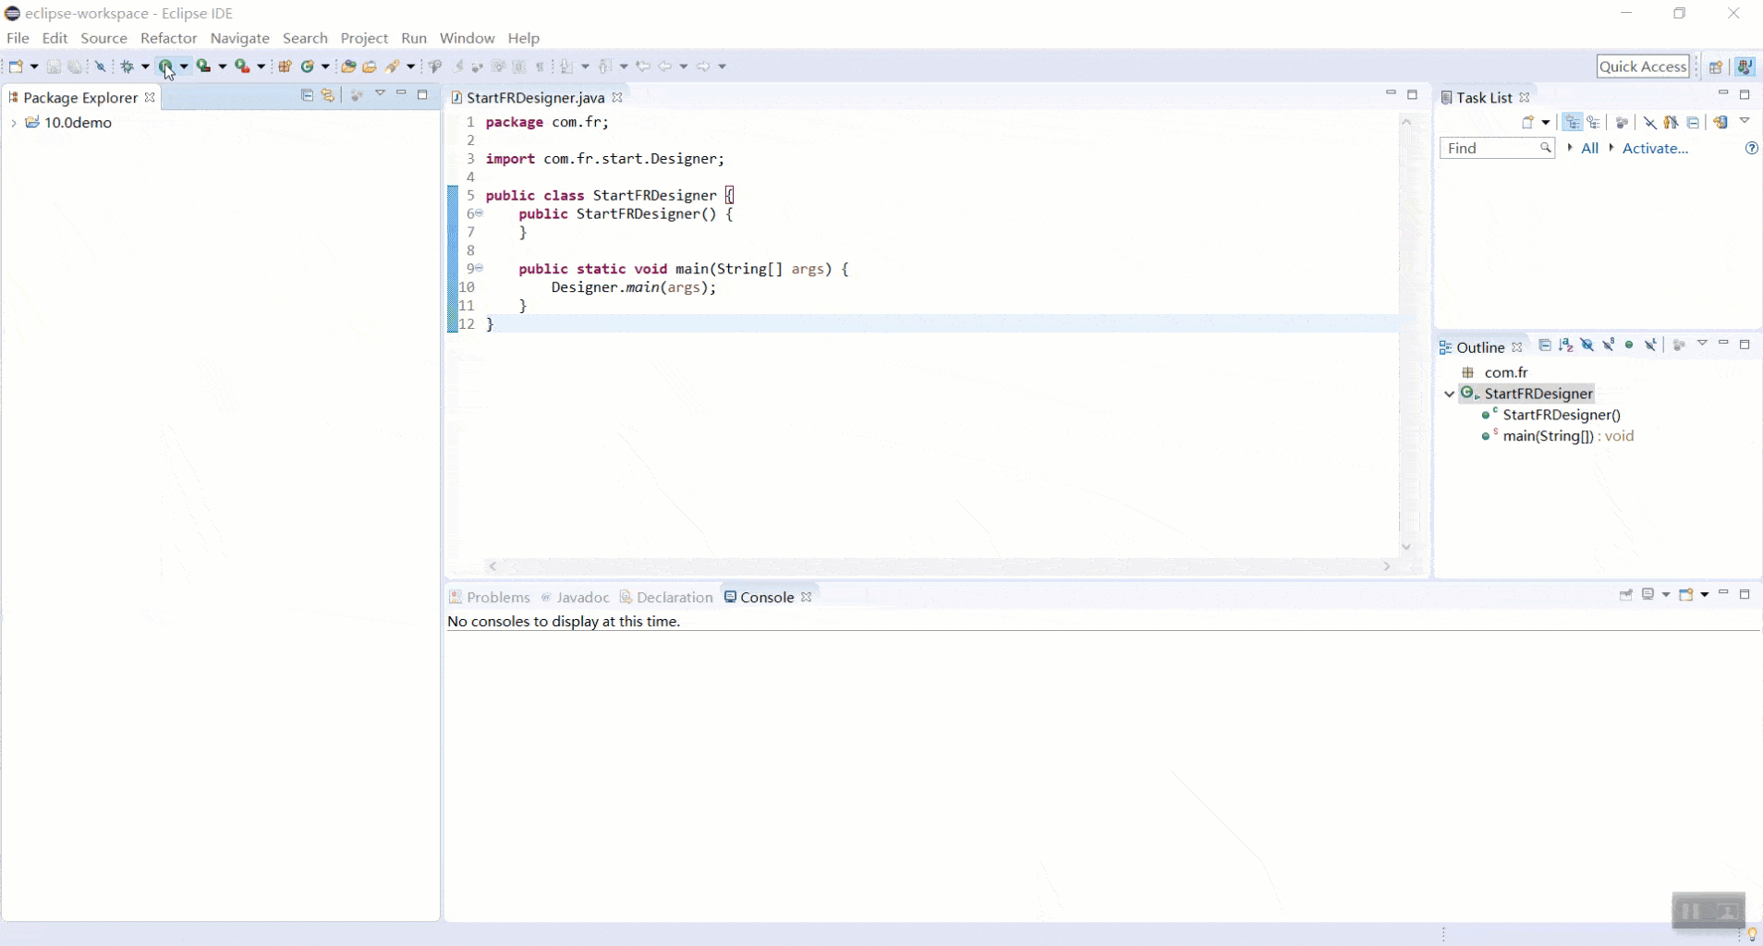Collapse the StartFRDesigner node in Outline
1763x946 pixels.
click(x=1449, y=394)
